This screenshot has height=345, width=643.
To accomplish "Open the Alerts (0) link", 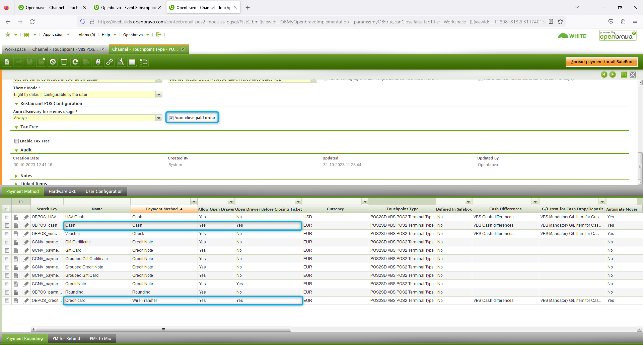I will click(87, 35).
